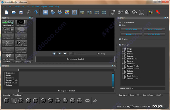
Task: Enable the Errors overlay checkbox
Action: pos(125,61)
